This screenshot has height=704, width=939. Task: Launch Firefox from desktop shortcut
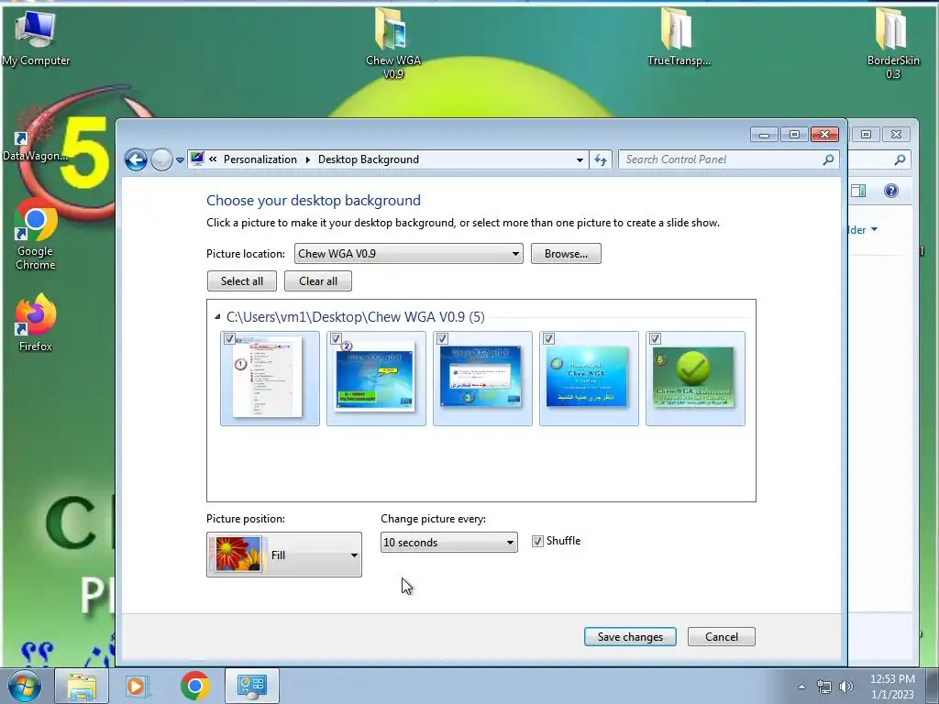coord(36,322)
